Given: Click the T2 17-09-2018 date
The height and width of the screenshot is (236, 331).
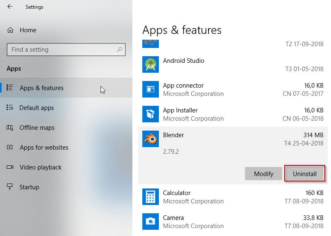Looking at the screenshot, I should coord(304,44).
